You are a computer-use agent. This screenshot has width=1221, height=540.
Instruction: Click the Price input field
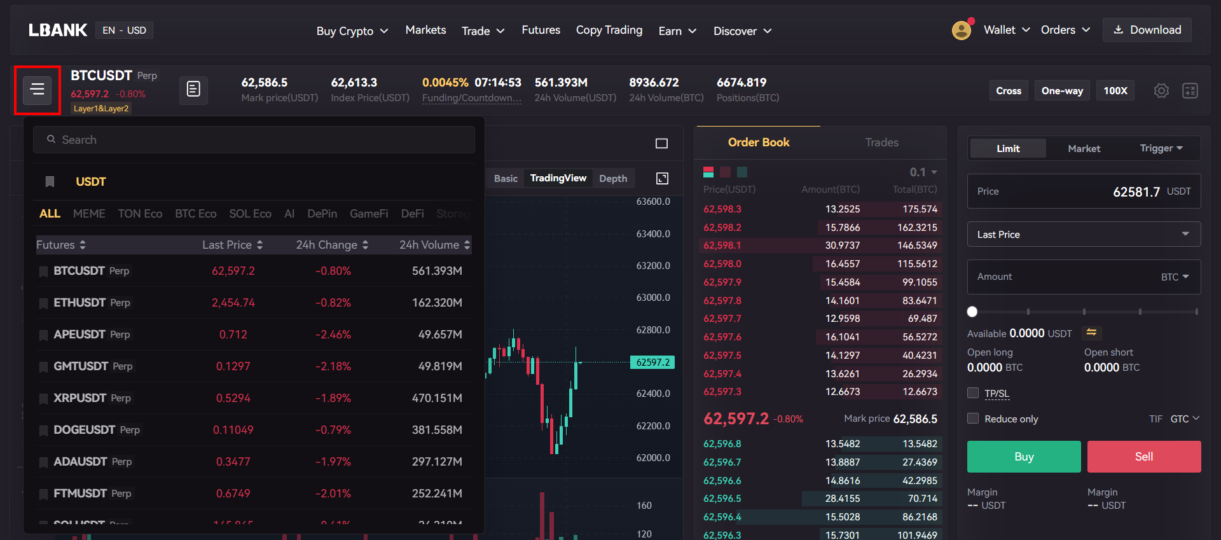click(1084, 191)
